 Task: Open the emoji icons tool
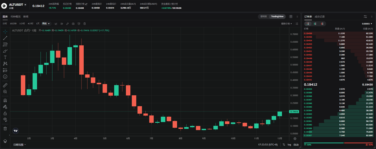tap(5, 77)
